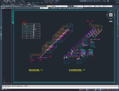Open the Insert menu
Viewport: 119px width, 91px height.
pos(16,3)
